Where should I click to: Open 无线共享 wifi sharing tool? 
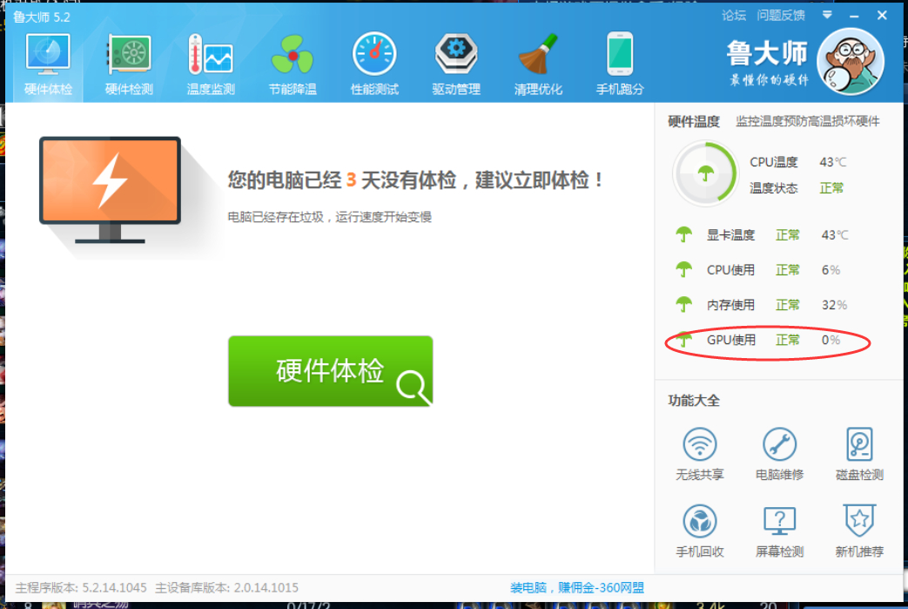[700, 454]
